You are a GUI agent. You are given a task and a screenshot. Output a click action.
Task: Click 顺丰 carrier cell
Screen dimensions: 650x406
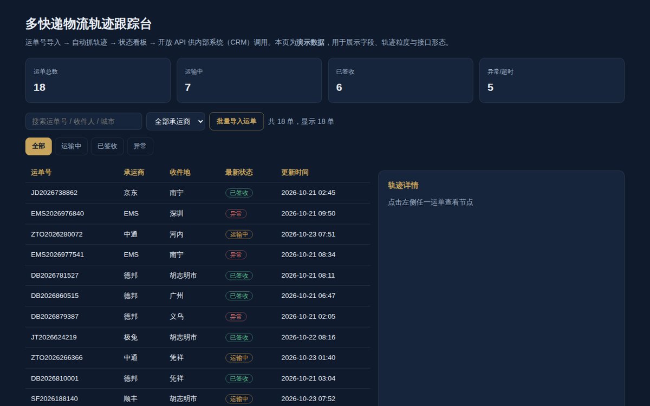click(131, 398)
